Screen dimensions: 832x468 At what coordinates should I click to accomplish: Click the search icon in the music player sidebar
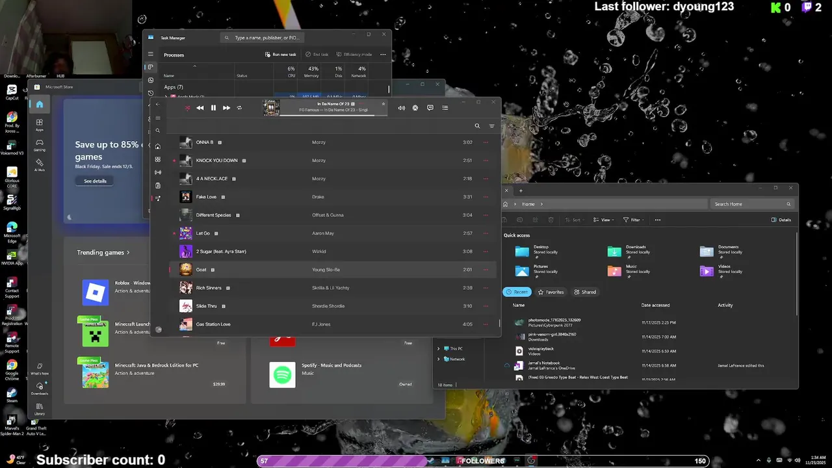tap(158, 131)
